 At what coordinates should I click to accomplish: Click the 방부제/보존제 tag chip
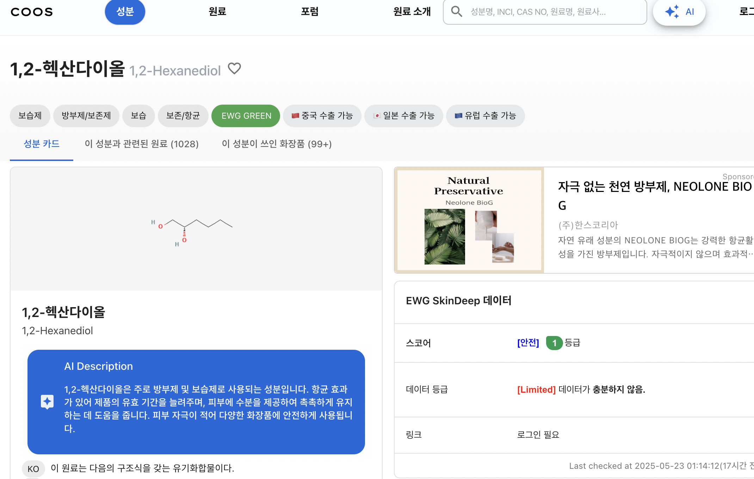86,116
